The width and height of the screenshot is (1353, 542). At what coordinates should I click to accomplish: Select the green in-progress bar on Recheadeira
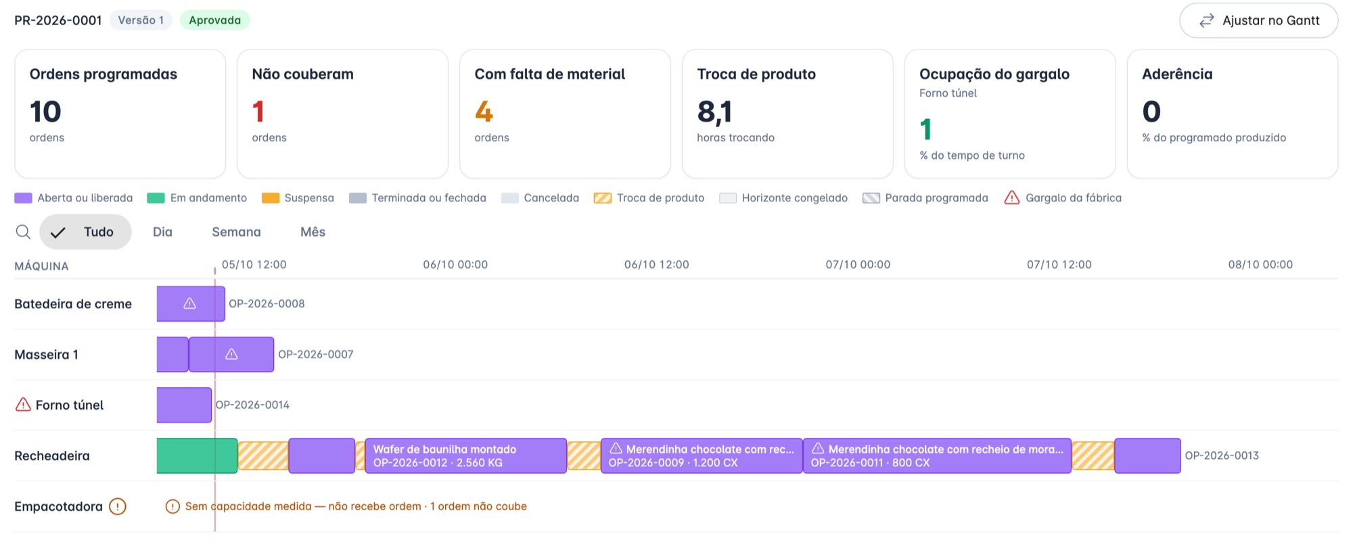(197, 455)
